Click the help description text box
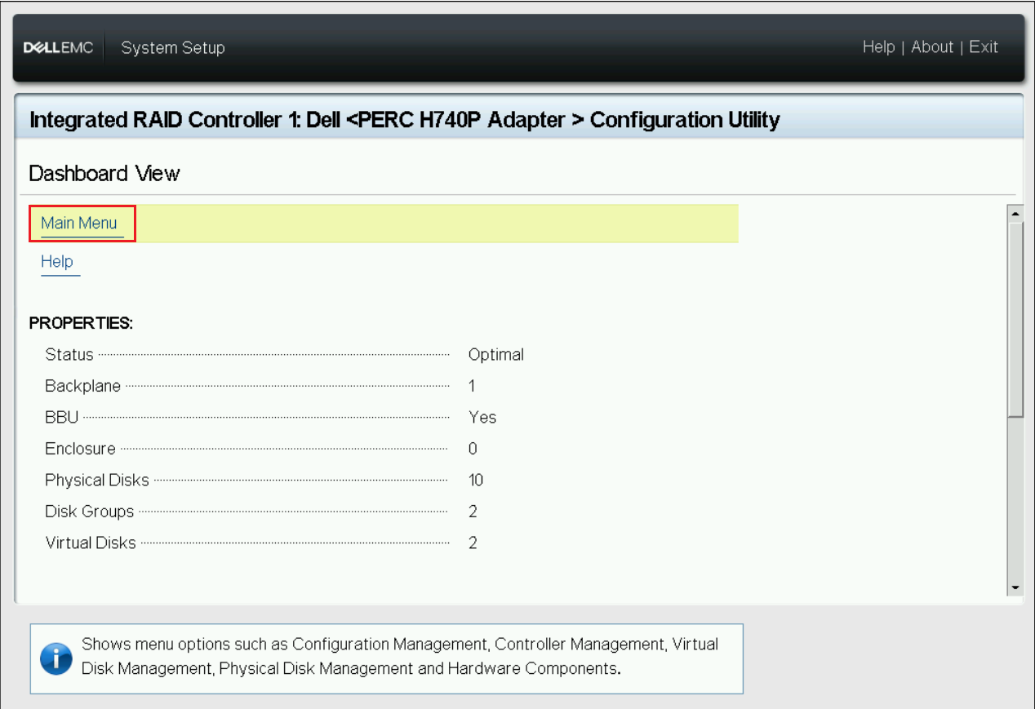Image resolution: width=1035 pixels, height=709 pixels. (387, 658)
